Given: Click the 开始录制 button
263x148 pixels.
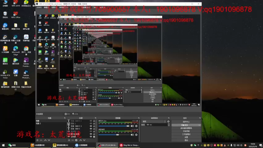Looking at the screenshot, I should coord(186,131).
